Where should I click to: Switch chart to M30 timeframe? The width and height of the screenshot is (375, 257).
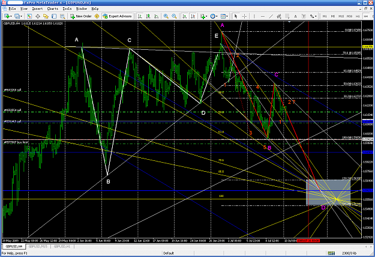click(349, 16)
